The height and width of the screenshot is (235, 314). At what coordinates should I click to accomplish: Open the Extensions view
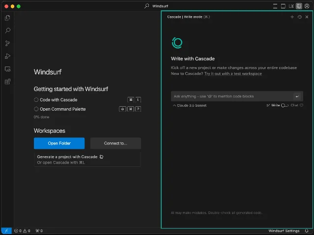[x=7, y=82]
